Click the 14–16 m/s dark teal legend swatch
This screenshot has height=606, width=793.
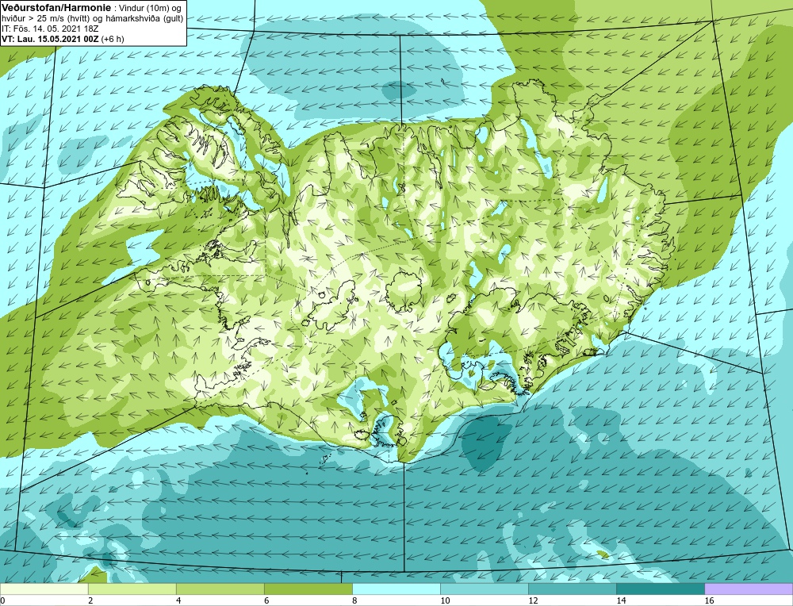pyautogui.click(x=660, y=589)
